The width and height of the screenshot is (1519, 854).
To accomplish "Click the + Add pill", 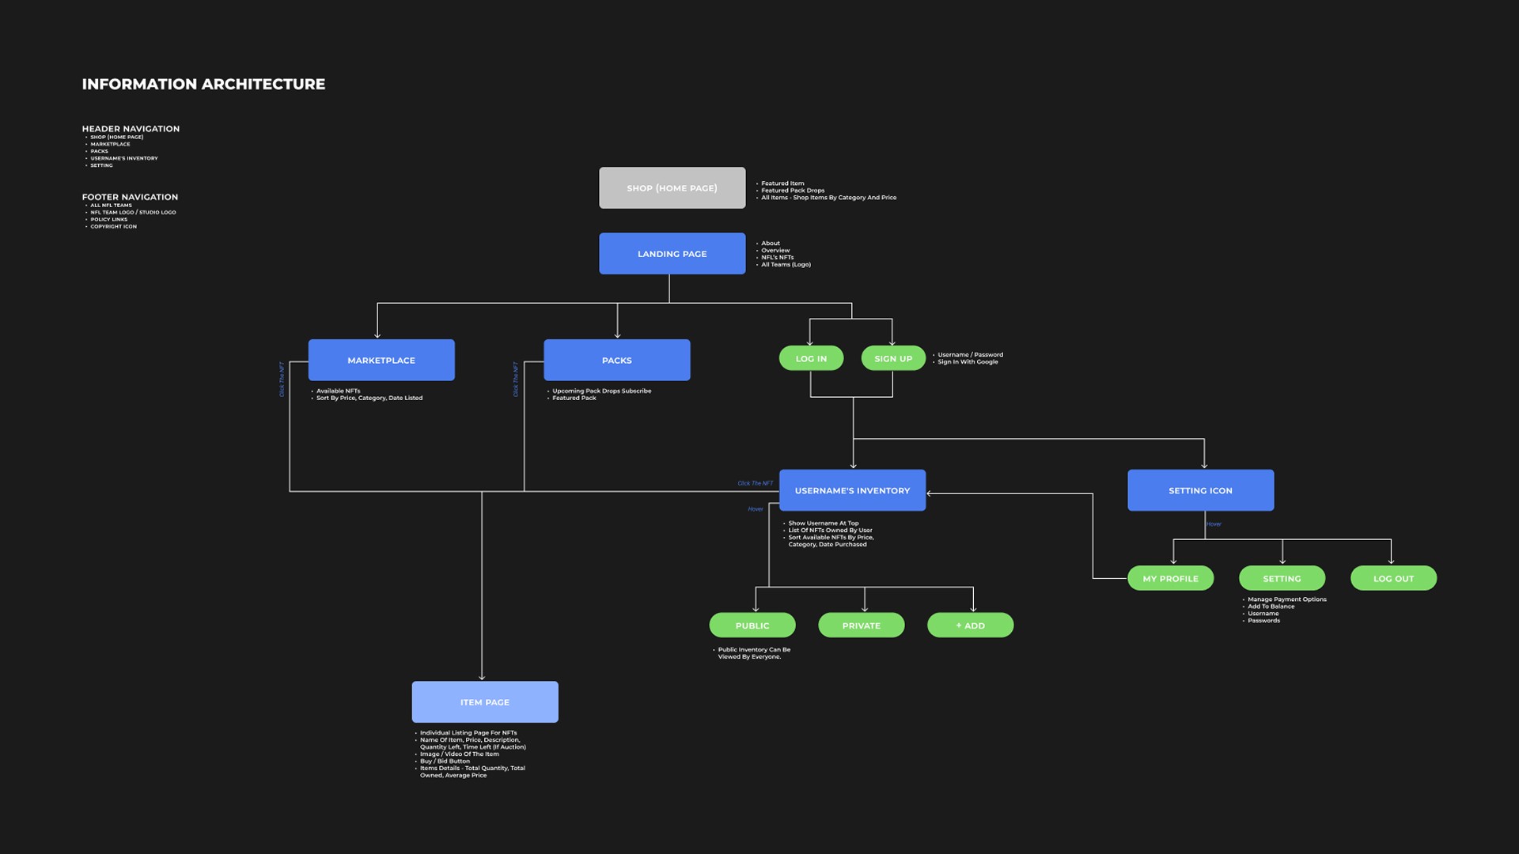I will (970, 625).
